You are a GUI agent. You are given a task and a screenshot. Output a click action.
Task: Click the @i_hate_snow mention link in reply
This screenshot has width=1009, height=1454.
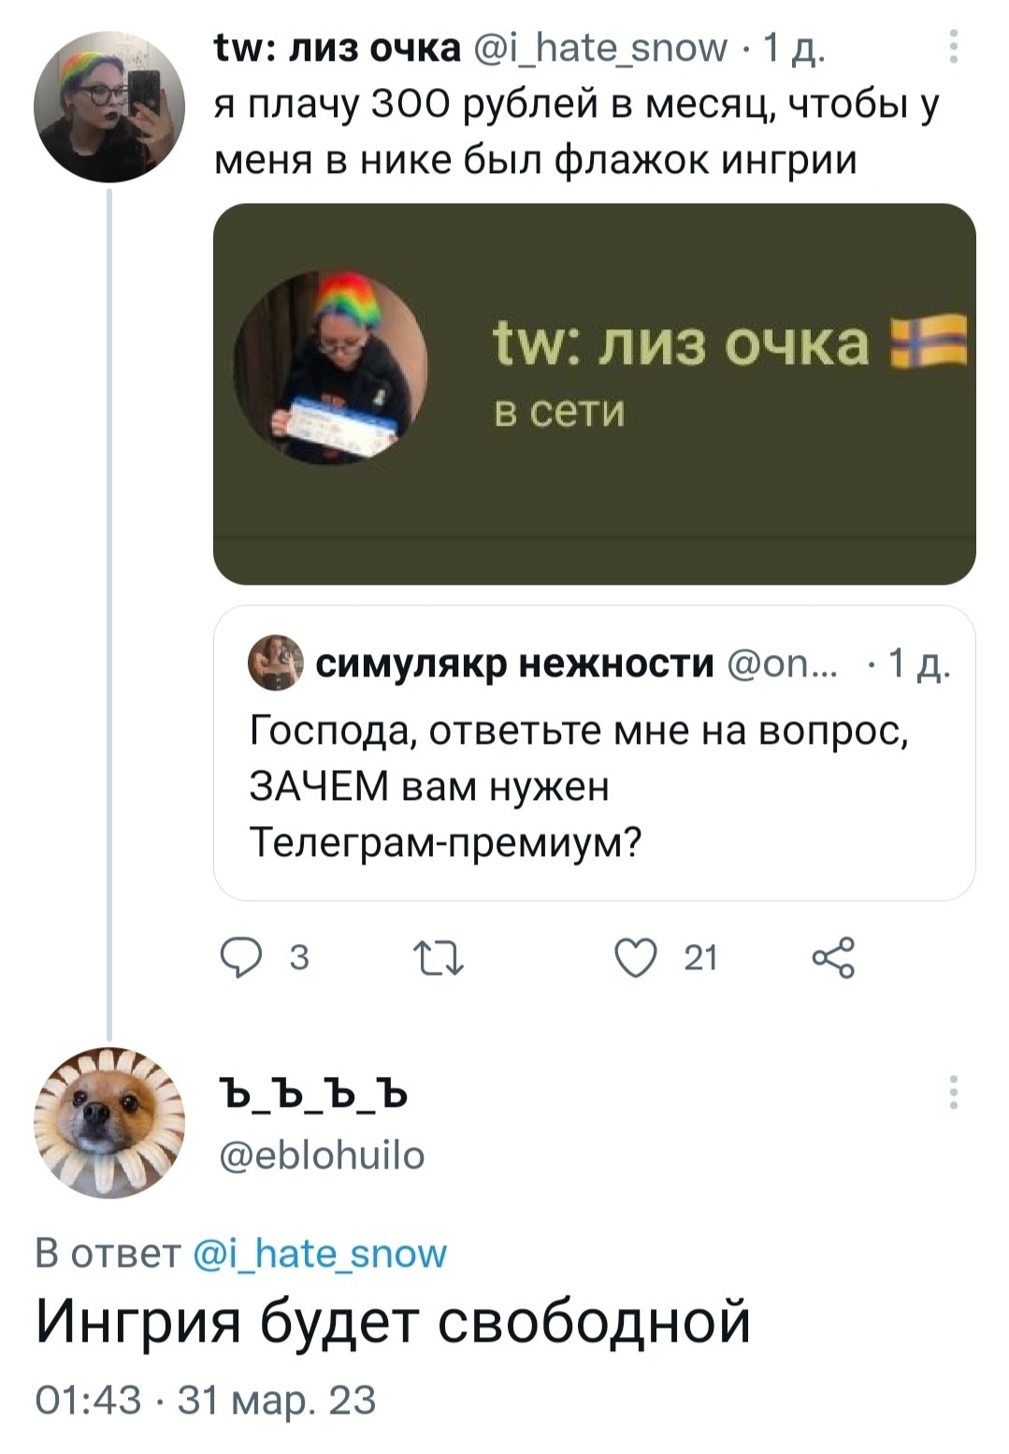320,1253
